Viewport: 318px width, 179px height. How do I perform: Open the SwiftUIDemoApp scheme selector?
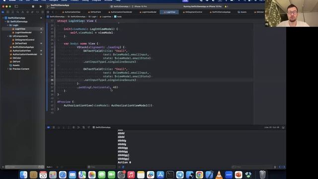pos(120,6)
